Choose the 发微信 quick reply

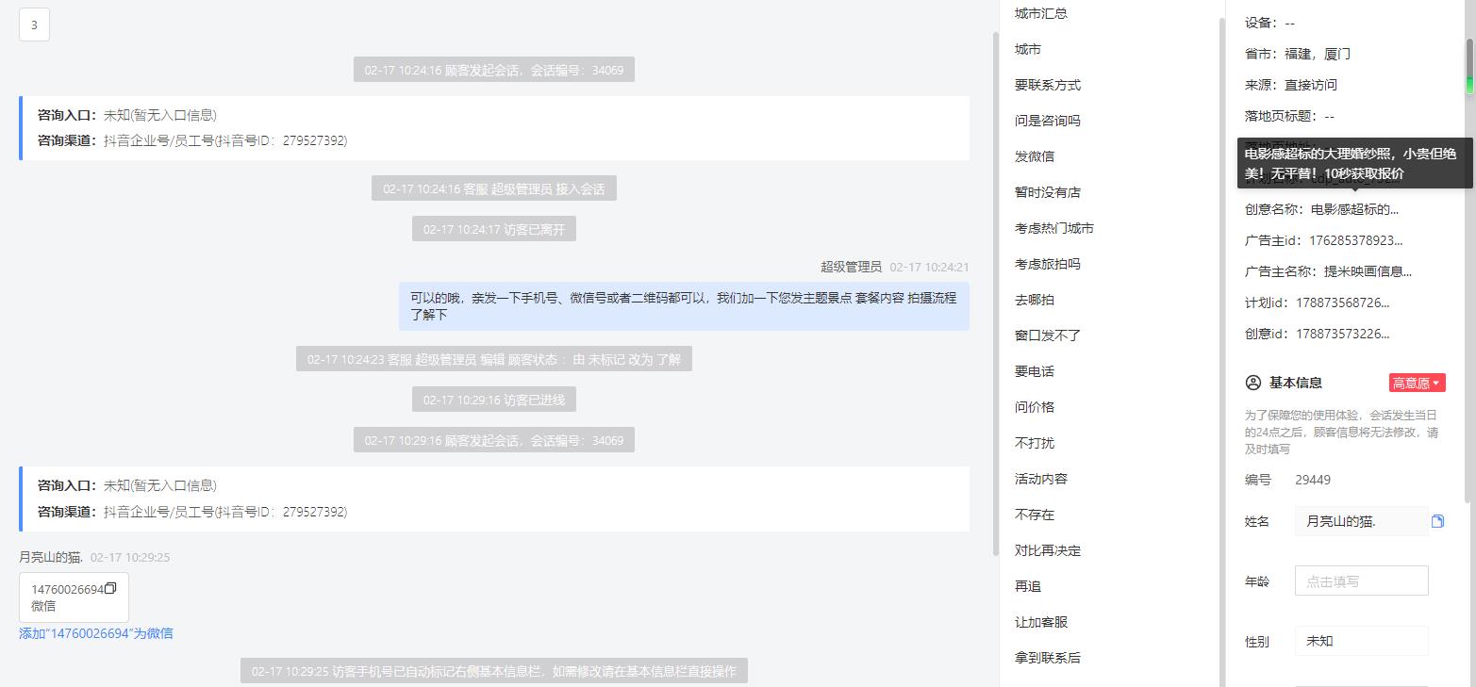coord(1035,156)
